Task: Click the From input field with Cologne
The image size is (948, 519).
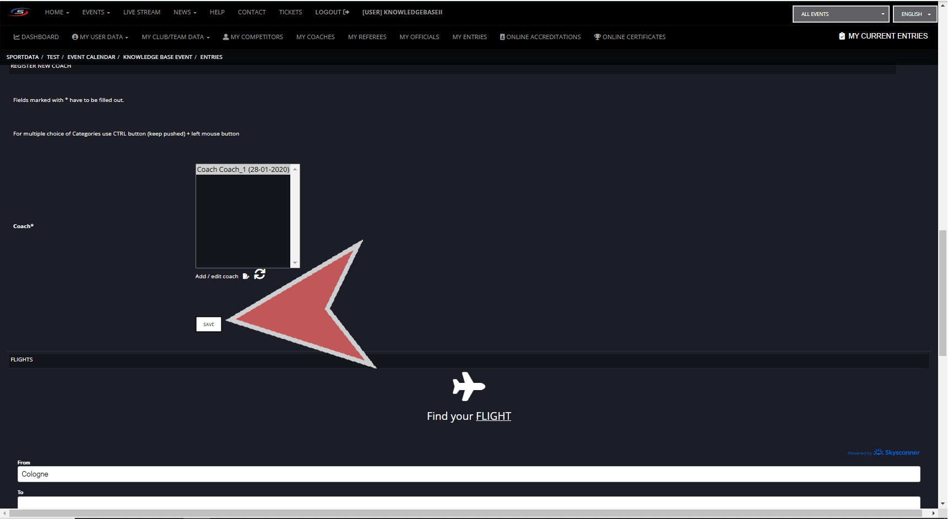Action: 468,474
